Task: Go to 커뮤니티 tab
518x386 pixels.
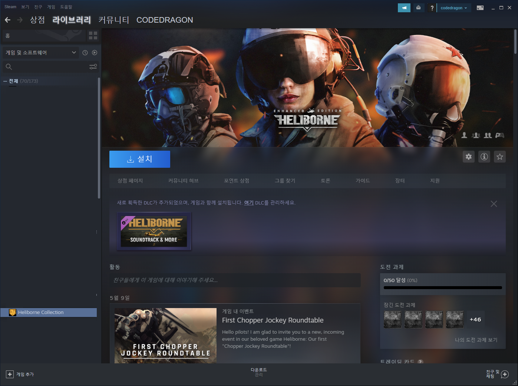Action: [x=114, y=20]
